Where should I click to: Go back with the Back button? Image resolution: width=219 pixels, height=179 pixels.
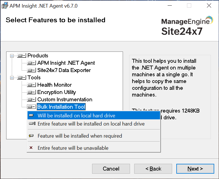pyautogui.click(x=153, y=169)
